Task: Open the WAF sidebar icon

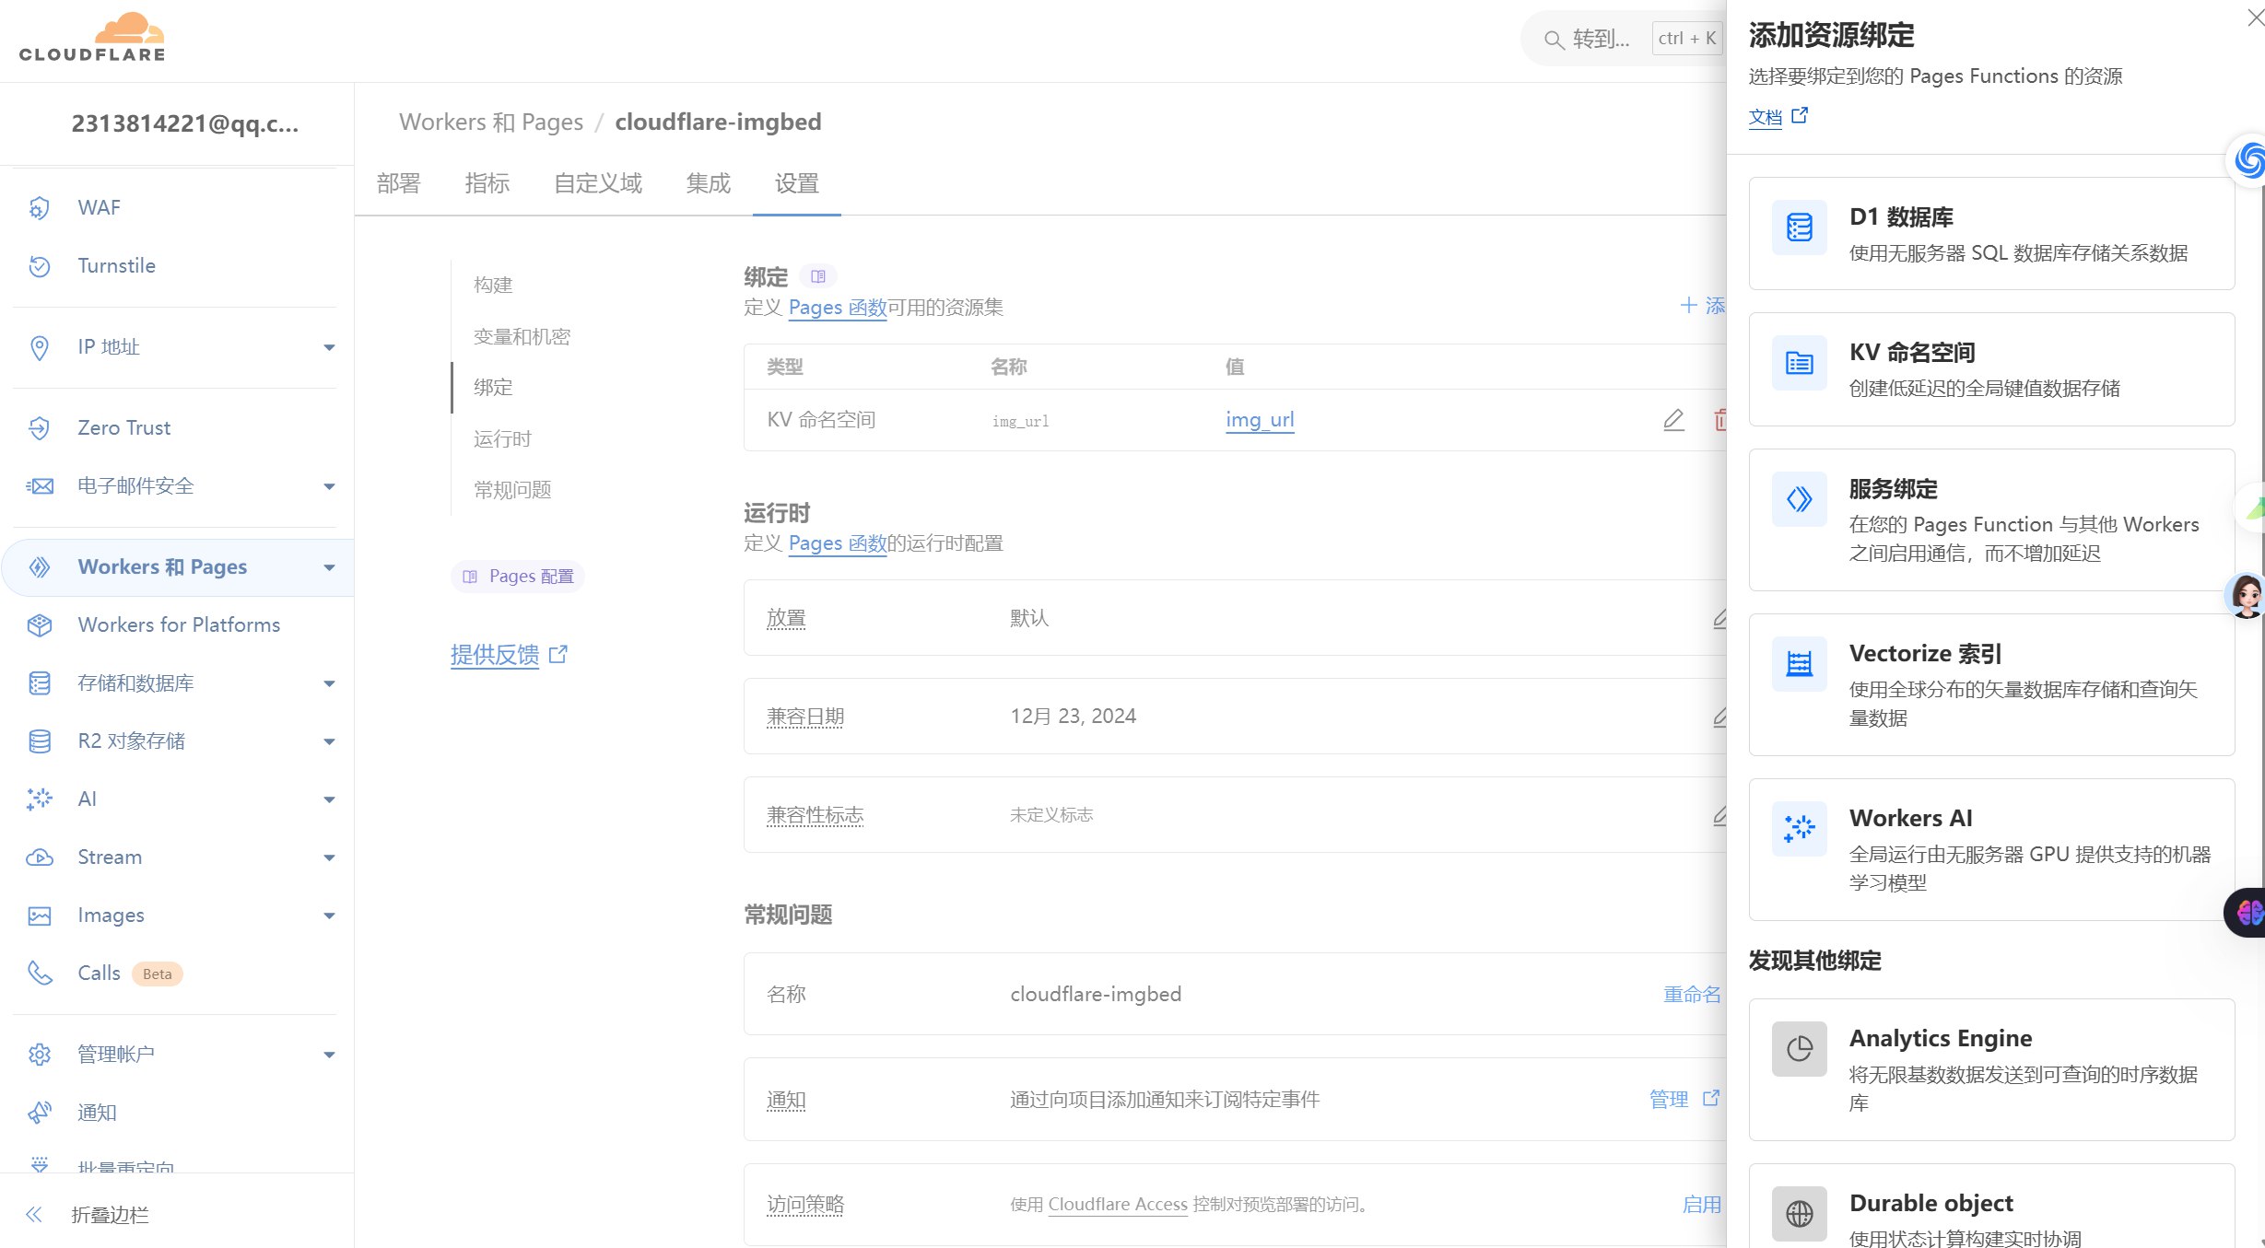Action: [x=39, y=208]
